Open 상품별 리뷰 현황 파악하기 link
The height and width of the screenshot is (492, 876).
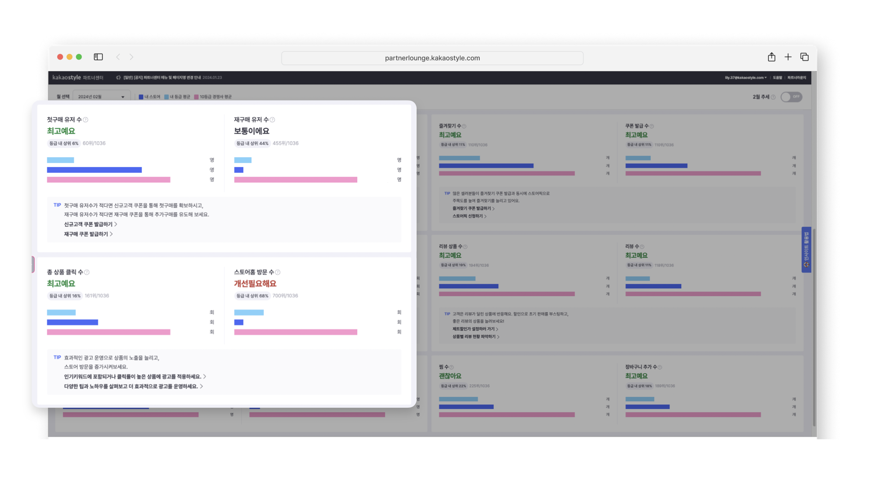point(476,337)
